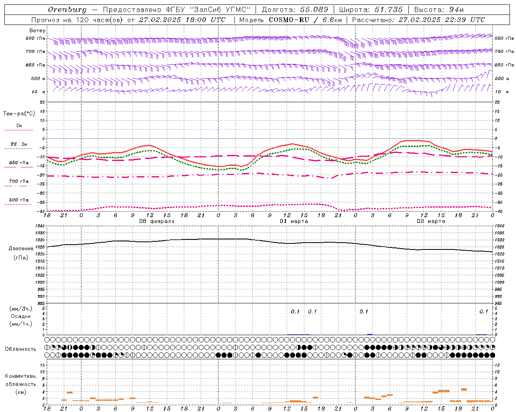516x412 pixels.
Task: Click the 01 марта date label
Action: tap(294, 221)
